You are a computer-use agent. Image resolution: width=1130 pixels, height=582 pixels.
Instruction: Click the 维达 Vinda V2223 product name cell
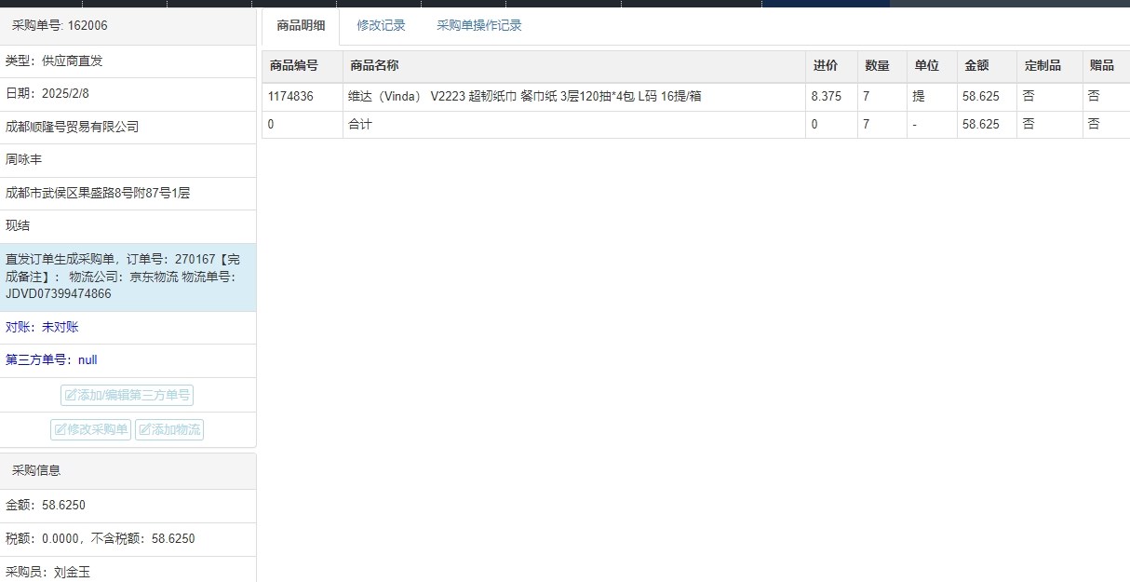tap(574, 97)
